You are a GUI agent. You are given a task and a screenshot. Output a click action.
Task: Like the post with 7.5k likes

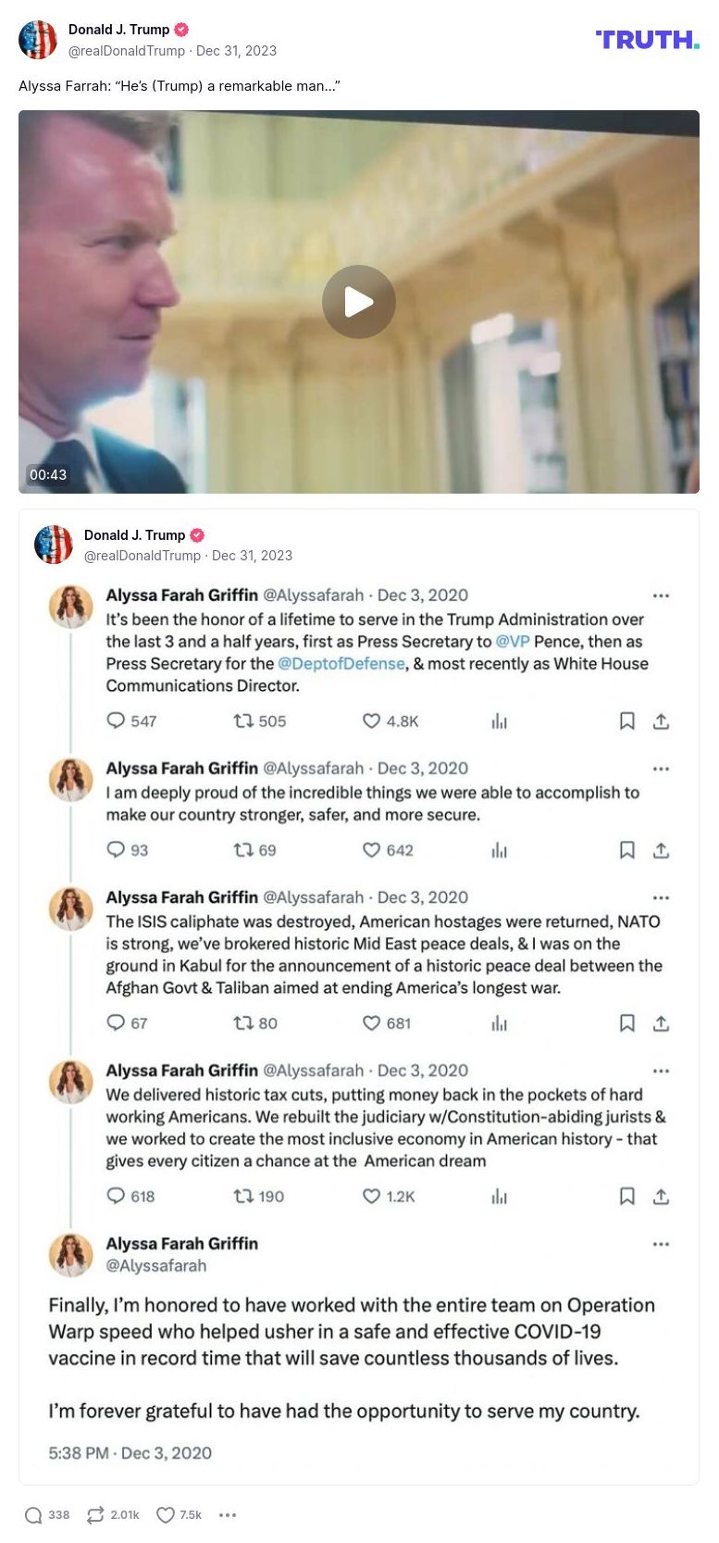(x=166, y=1515)
